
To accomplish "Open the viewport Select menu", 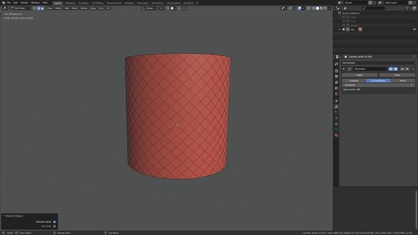I will click(58, 8).
